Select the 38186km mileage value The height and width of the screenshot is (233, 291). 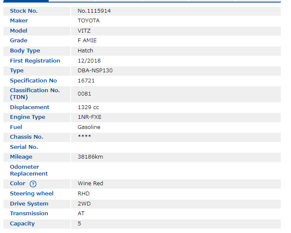pyautogui.click(x=90, y=157)
